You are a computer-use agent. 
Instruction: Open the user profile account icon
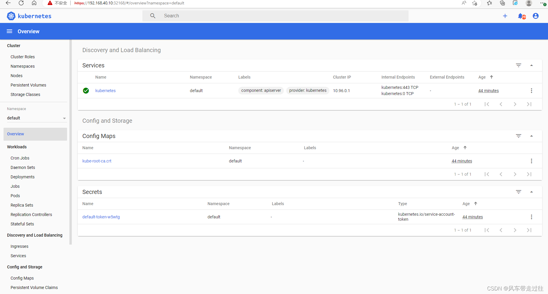coord(535,16)
